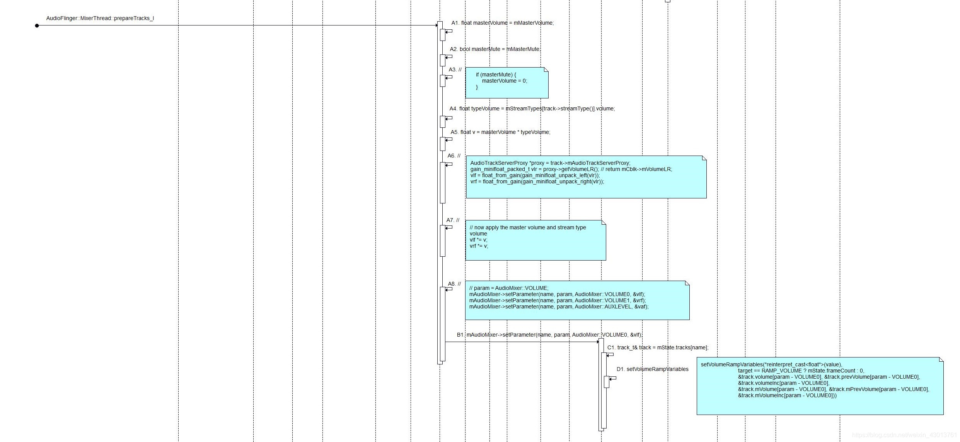Click the A3. // label
Image resolution: width=960 pixels, height=442 pixels.
click(x=455, y=69)
